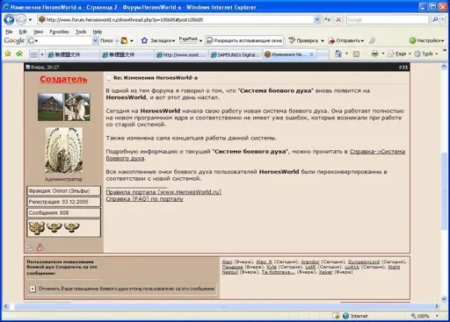Open the recent pages dropdown beside Forward
Image resolution: width=450 pixels, height=322 pixels.
(x=30, y=20)
